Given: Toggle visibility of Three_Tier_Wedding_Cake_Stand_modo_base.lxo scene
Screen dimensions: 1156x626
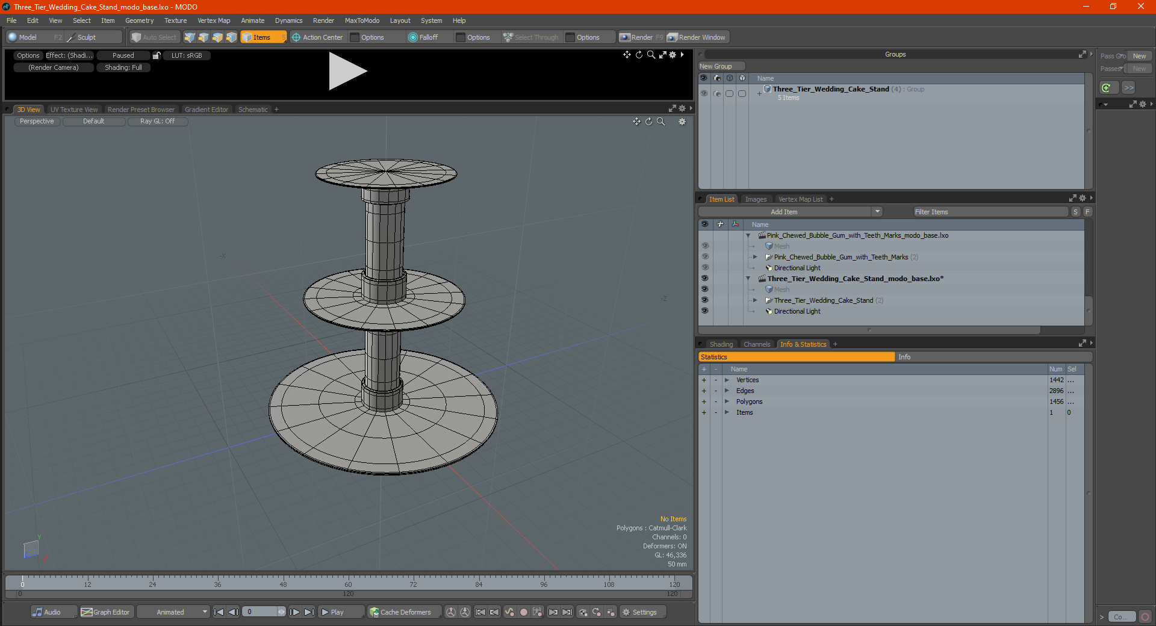Looking at the screenshot, I should (x=705, y=279).
